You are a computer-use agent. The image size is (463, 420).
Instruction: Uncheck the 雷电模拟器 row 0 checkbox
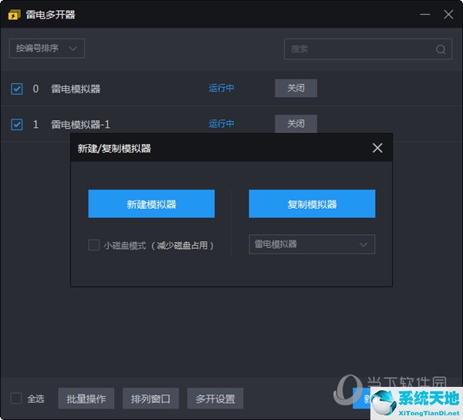pyautogui.click(x=16, y=89)
